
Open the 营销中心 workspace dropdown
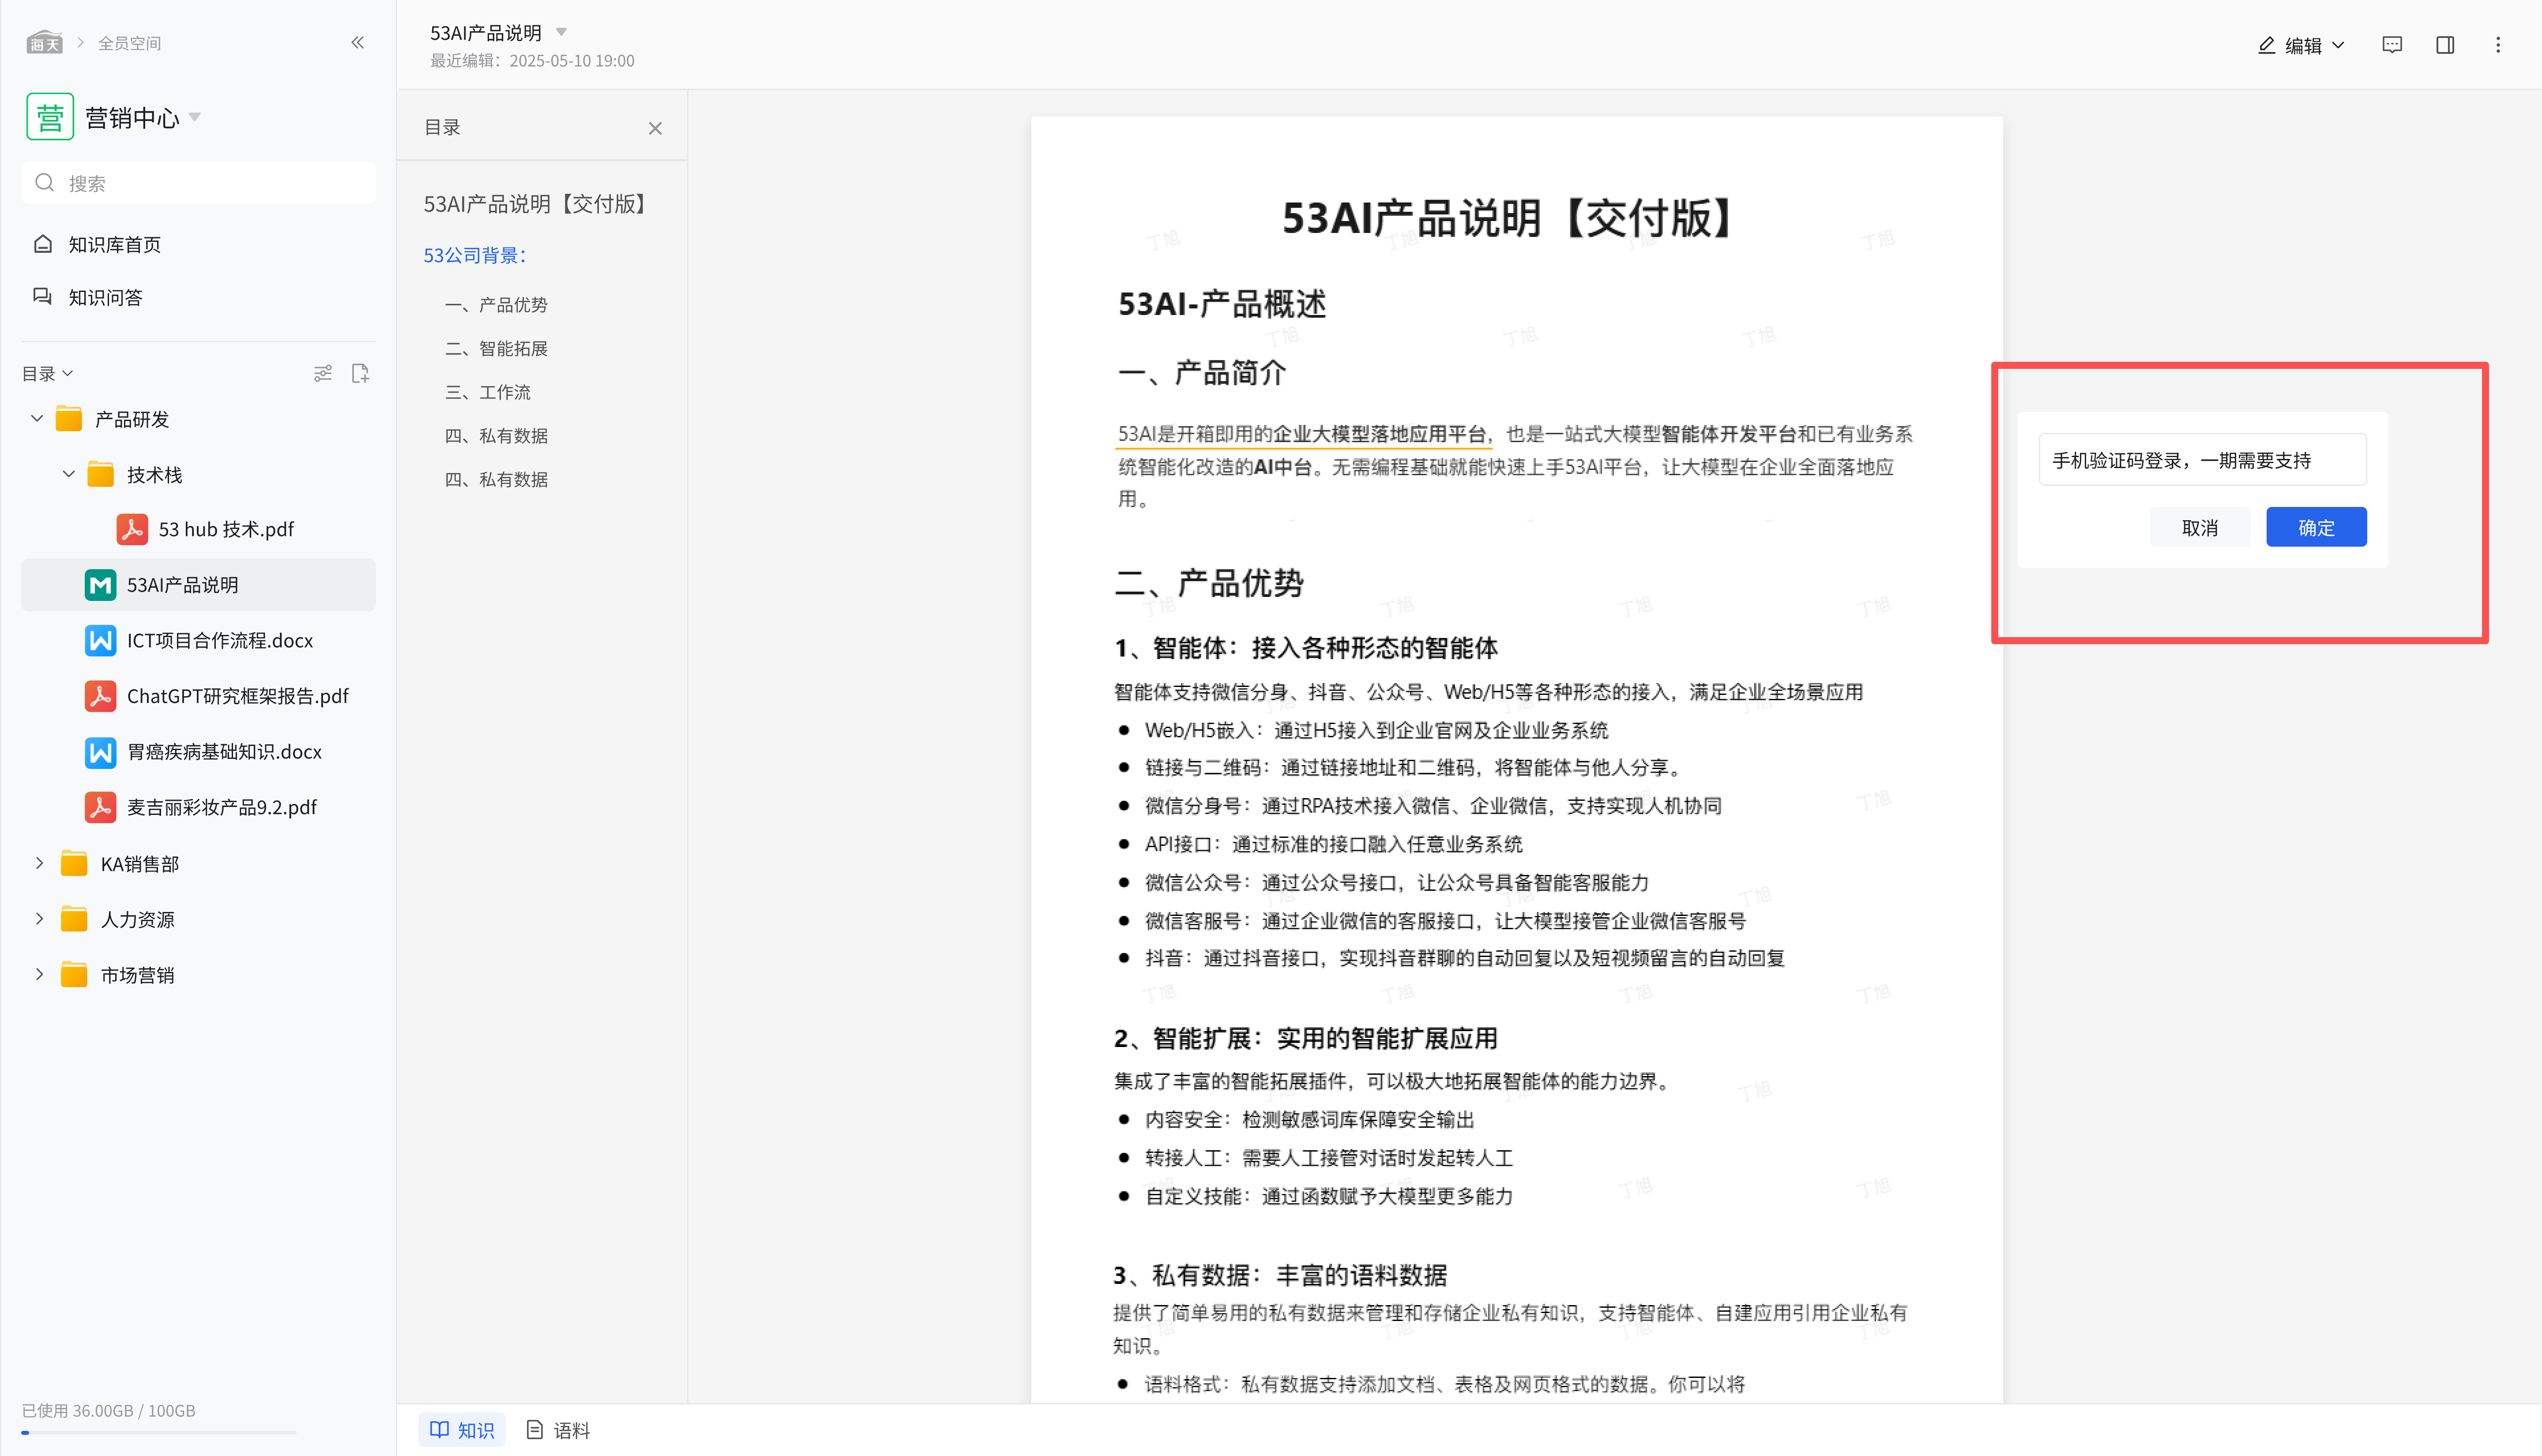point(195,117)
